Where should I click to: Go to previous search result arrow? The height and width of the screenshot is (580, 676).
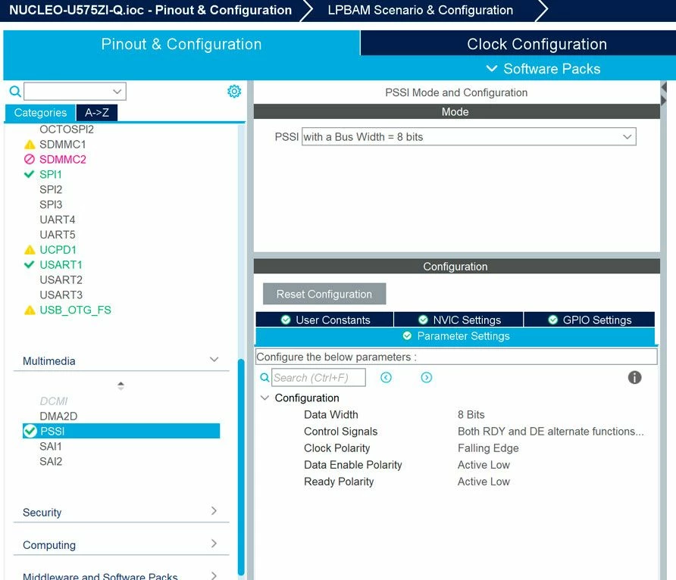[386, 378]
